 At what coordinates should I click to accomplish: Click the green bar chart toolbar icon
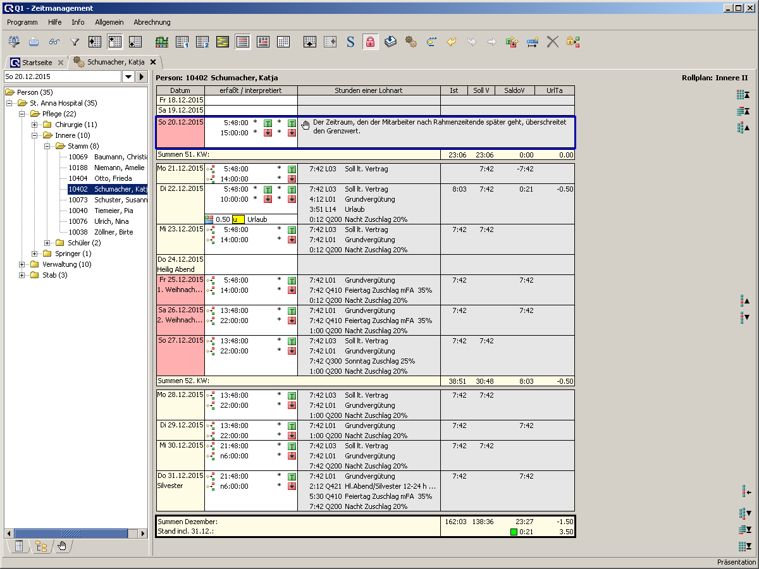162,42
